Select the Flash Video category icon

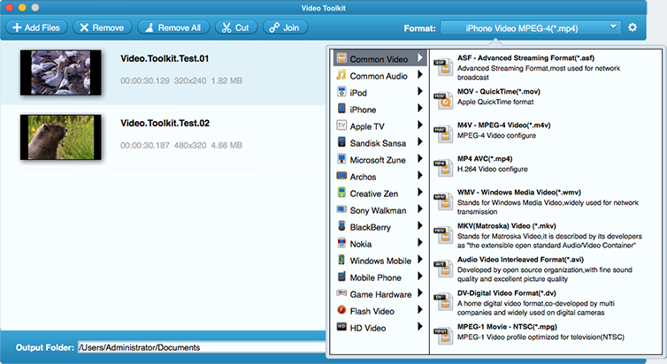click(341, 310)
